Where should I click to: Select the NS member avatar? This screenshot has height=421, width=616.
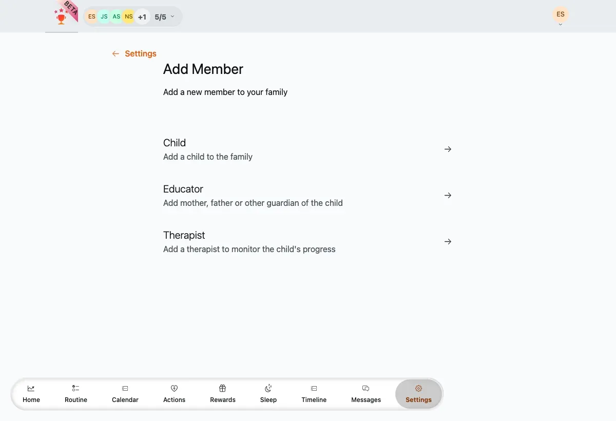[x=128, y=16]
